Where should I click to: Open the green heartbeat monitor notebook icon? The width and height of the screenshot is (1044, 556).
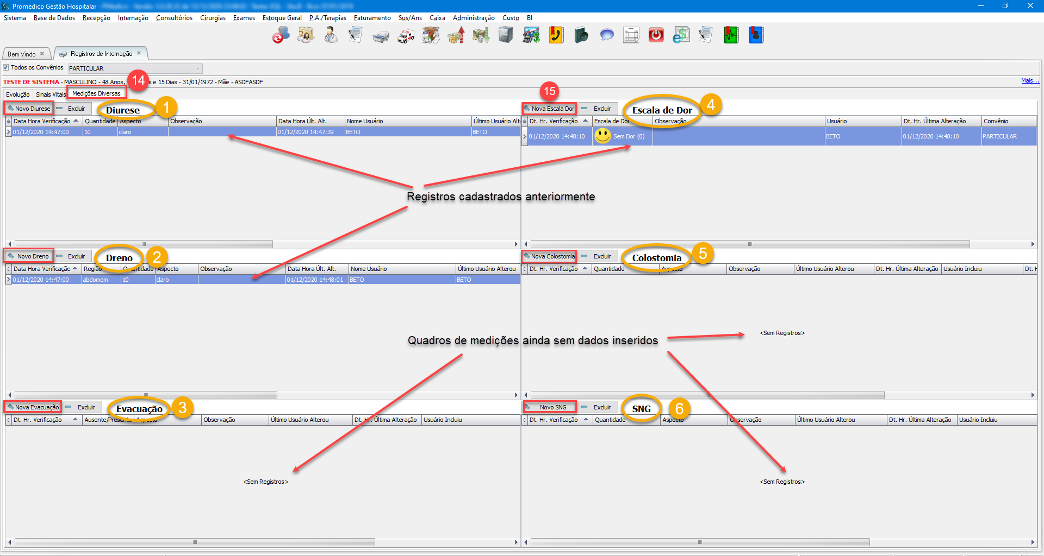(x=731, y=36)
